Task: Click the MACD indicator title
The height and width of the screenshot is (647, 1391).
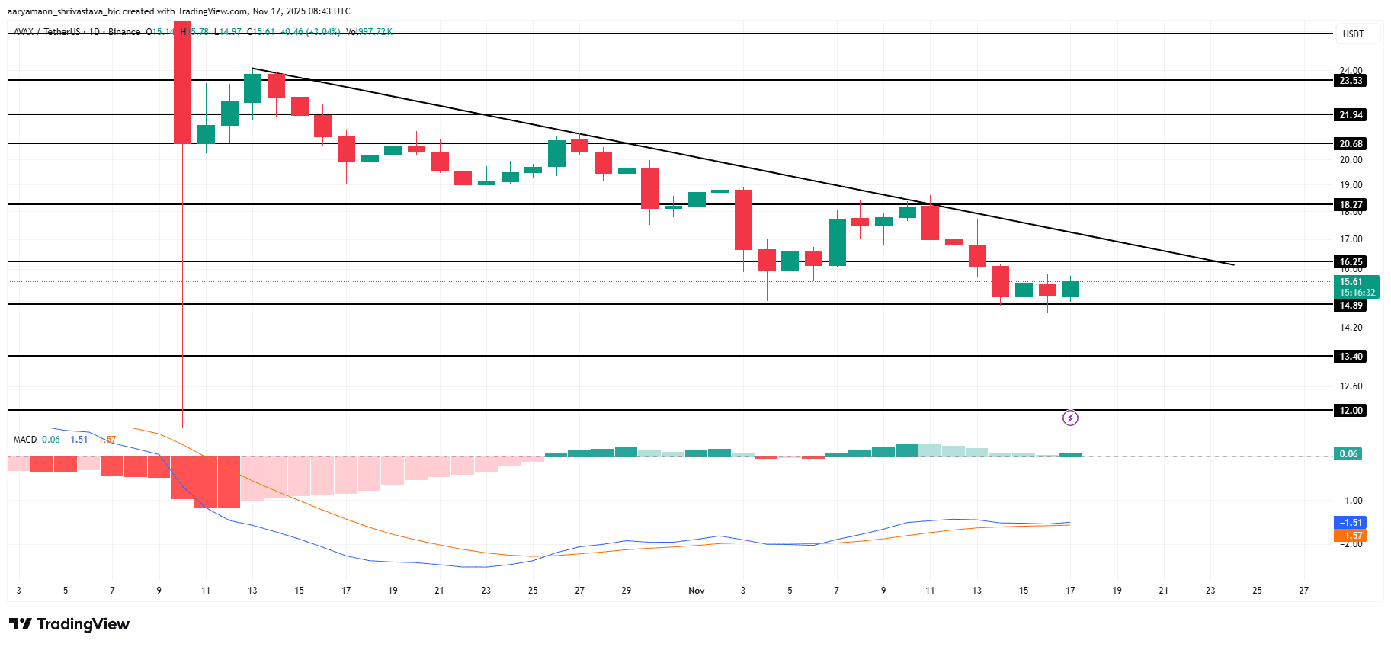Action: coord(25,440)
